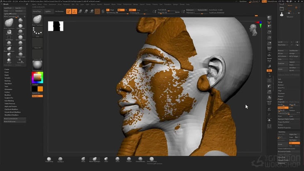This screenshot has width=304, height=171.
Task: Activate the Scale mode toolbar icon
Action: coord(86,11)
